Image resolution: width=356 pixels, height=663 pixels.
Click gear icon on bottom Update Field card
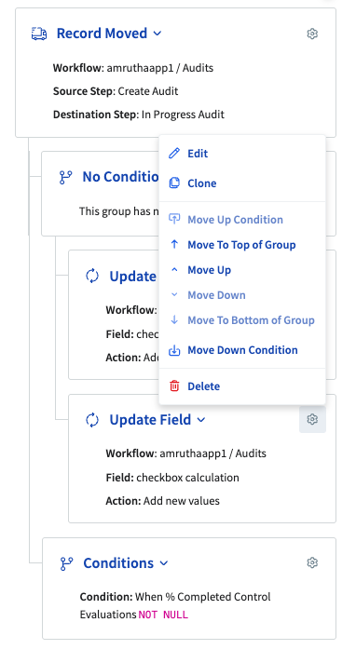tap(312, 419)
